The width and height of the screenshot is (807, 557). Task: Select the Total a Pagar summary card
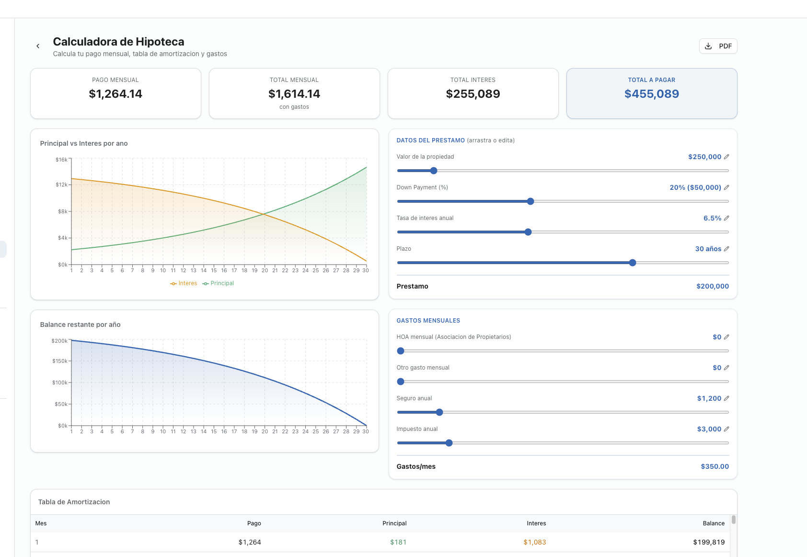pyautogui.click(x=651, y=93)
